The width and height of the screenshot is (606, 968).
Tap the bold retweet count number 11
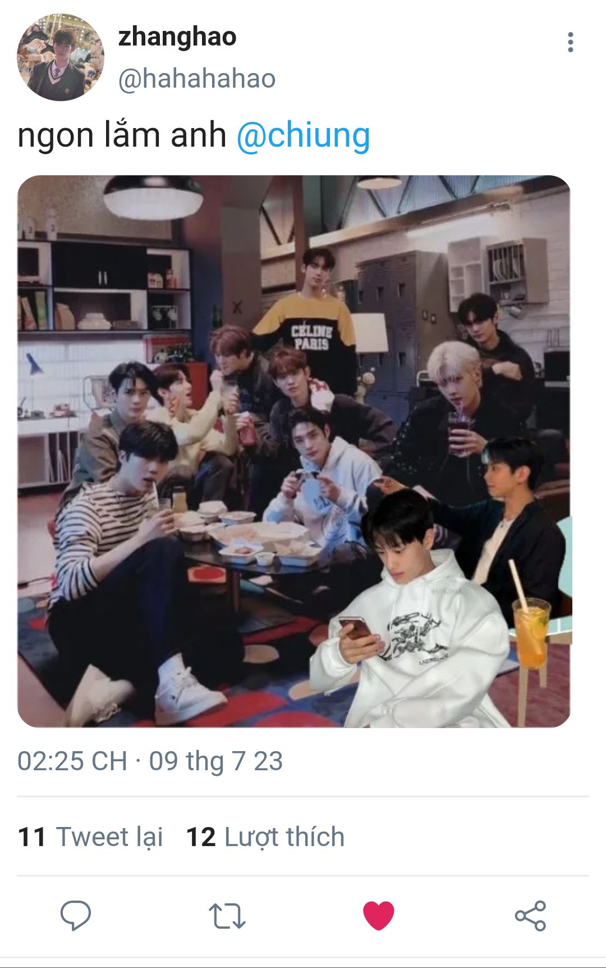(31, 837)
